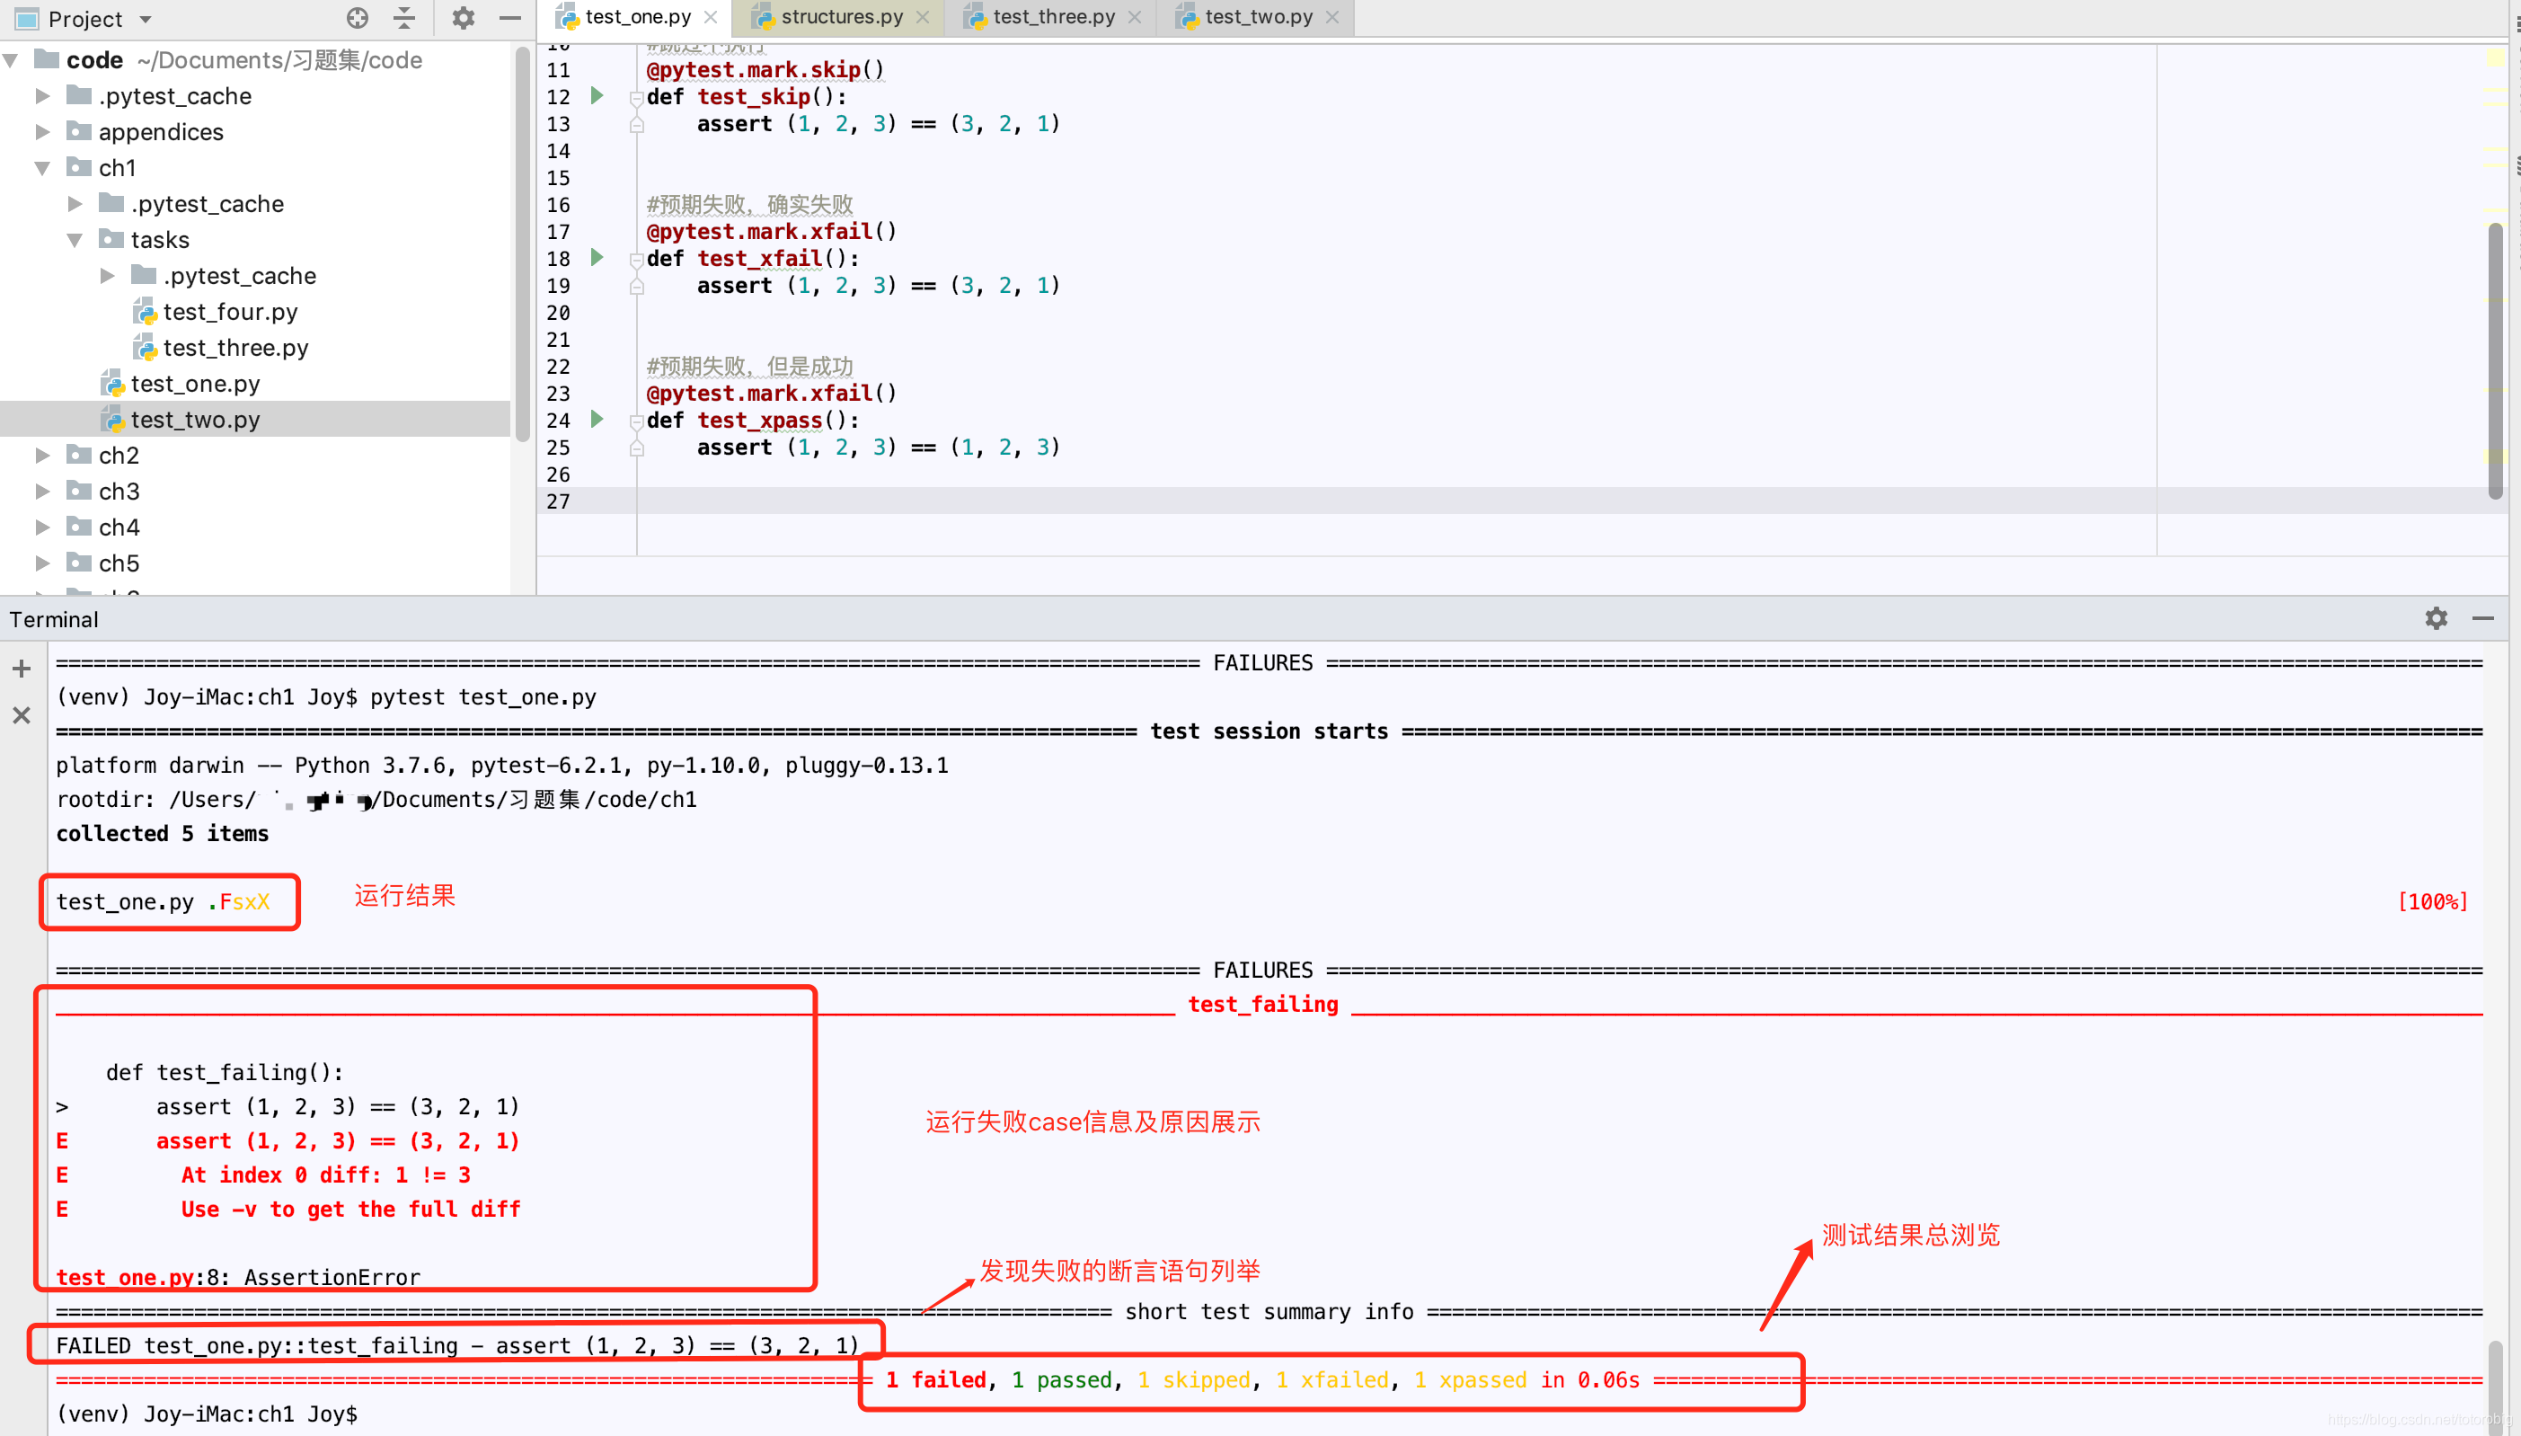
Task: Open test_one.py link in AssertionError line
Action: click(124, 1277)
